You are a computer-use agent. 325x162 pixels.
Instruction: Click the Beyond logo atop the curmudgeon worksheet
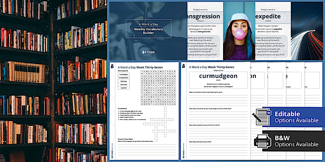pyautogui.click(x=183, y=66)
